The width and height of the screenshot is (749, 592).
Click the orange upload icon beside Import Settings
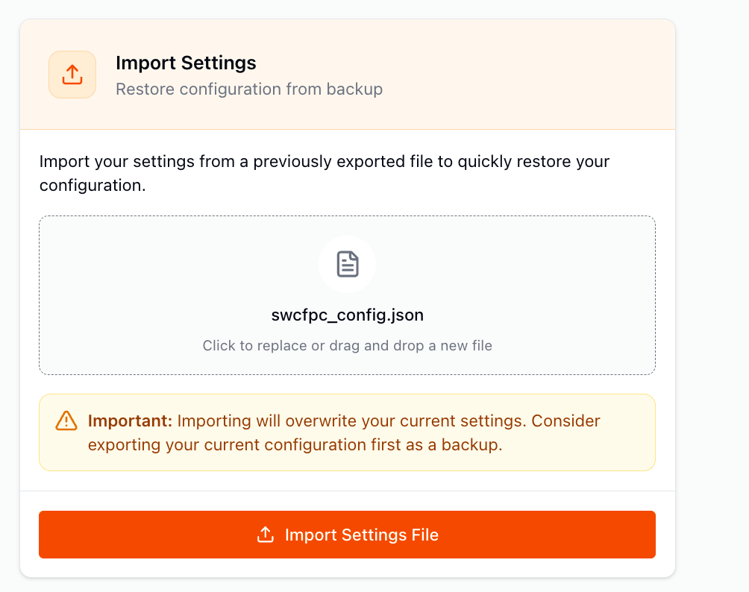[72, 75]
